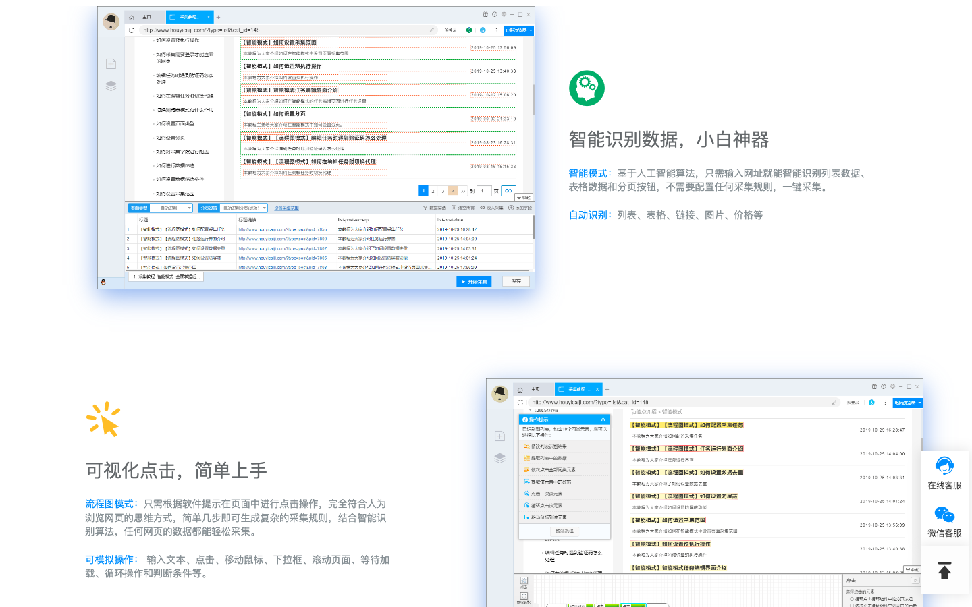Open the 在线客服 customer service icon
Image resolution: width=972 pixels, height=607 pixels.
pyautogui.click(x=945, y=465)
